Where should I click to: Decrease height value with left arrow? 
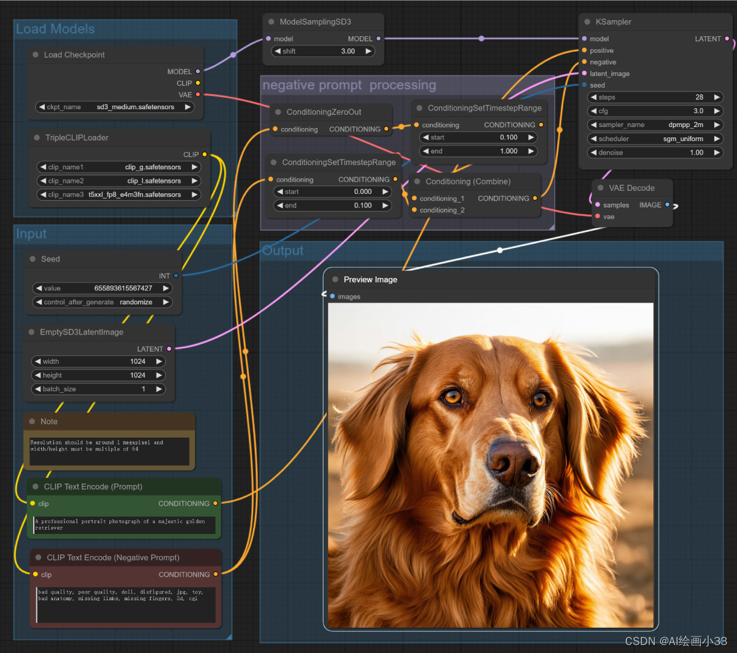pyautogui.click(x=37, y=375)
